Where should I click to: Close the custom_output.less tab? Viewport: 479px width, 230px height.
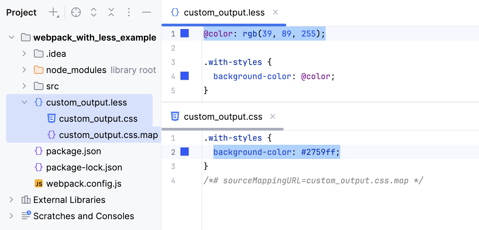[x=275, y=12]
